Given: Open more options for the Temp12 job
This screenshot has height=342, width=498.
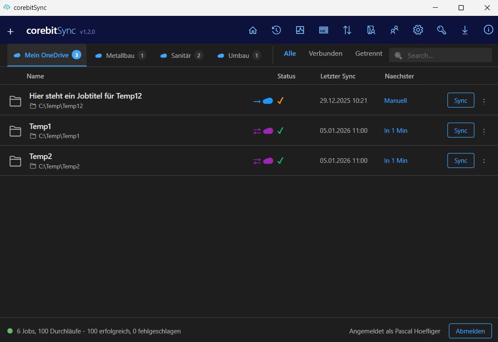Looking at the screenshot, I should click(x=484, y=101).
